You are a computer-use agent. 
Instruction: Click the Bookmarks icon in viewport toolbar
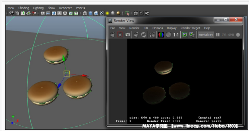pyautogui.click(x=23, y=13)
